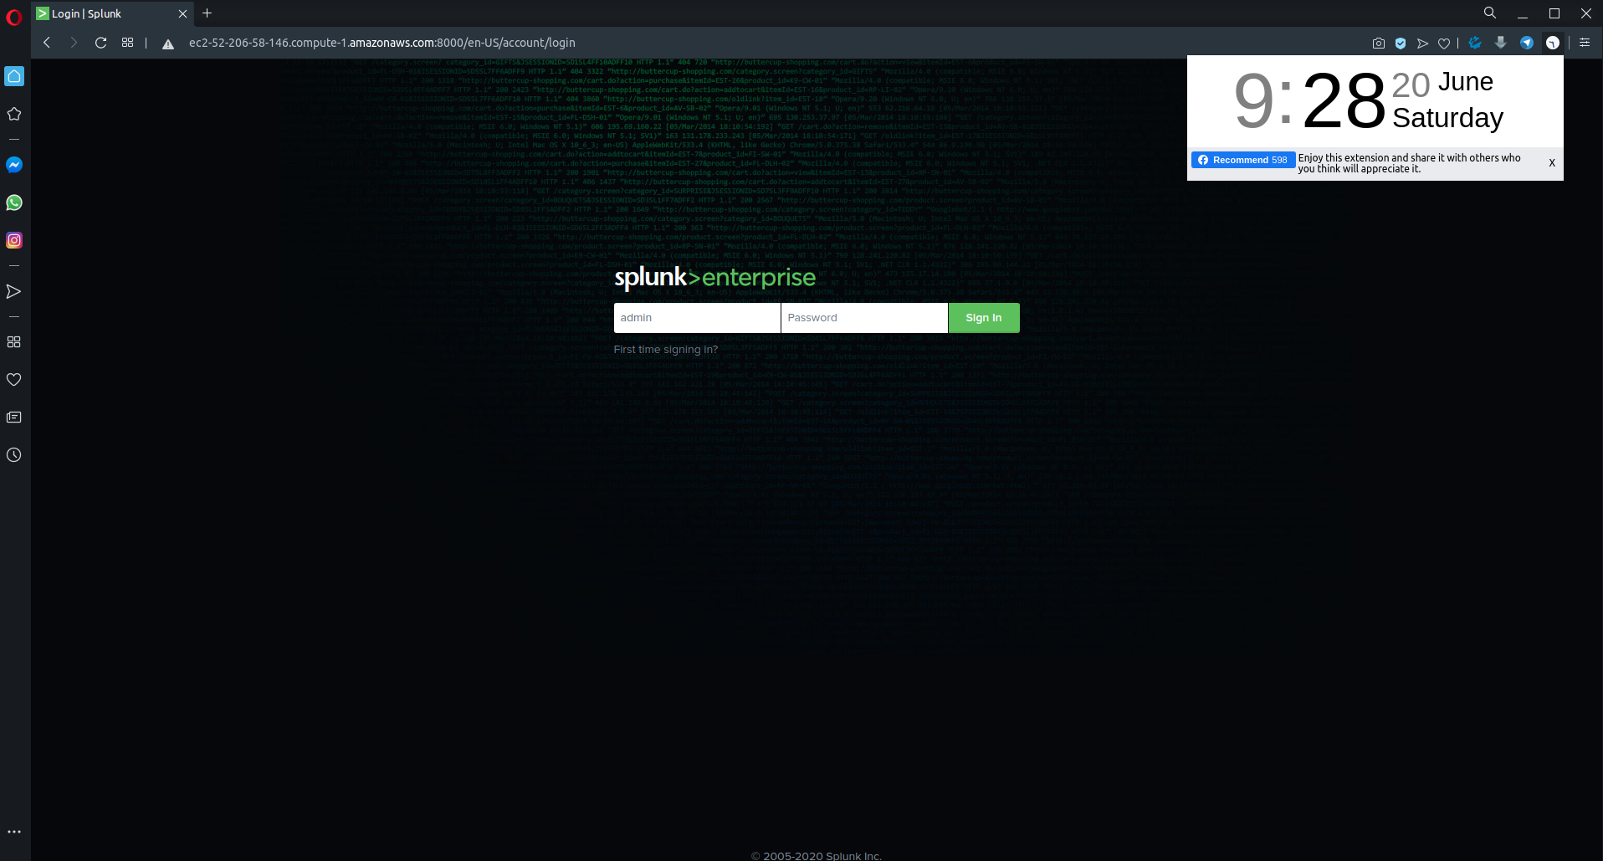The width and height of the screenshot is (1603, 861).
Task: Focus the Password field
Action: click(x=864, y=318)
